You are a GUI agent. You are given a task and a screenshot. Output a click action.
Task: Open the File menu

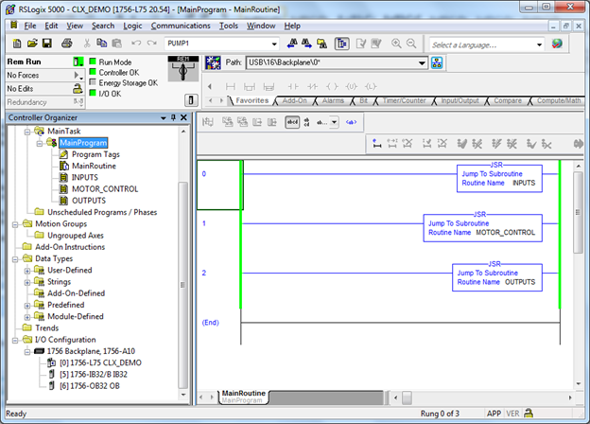click(x=30, y=26)
